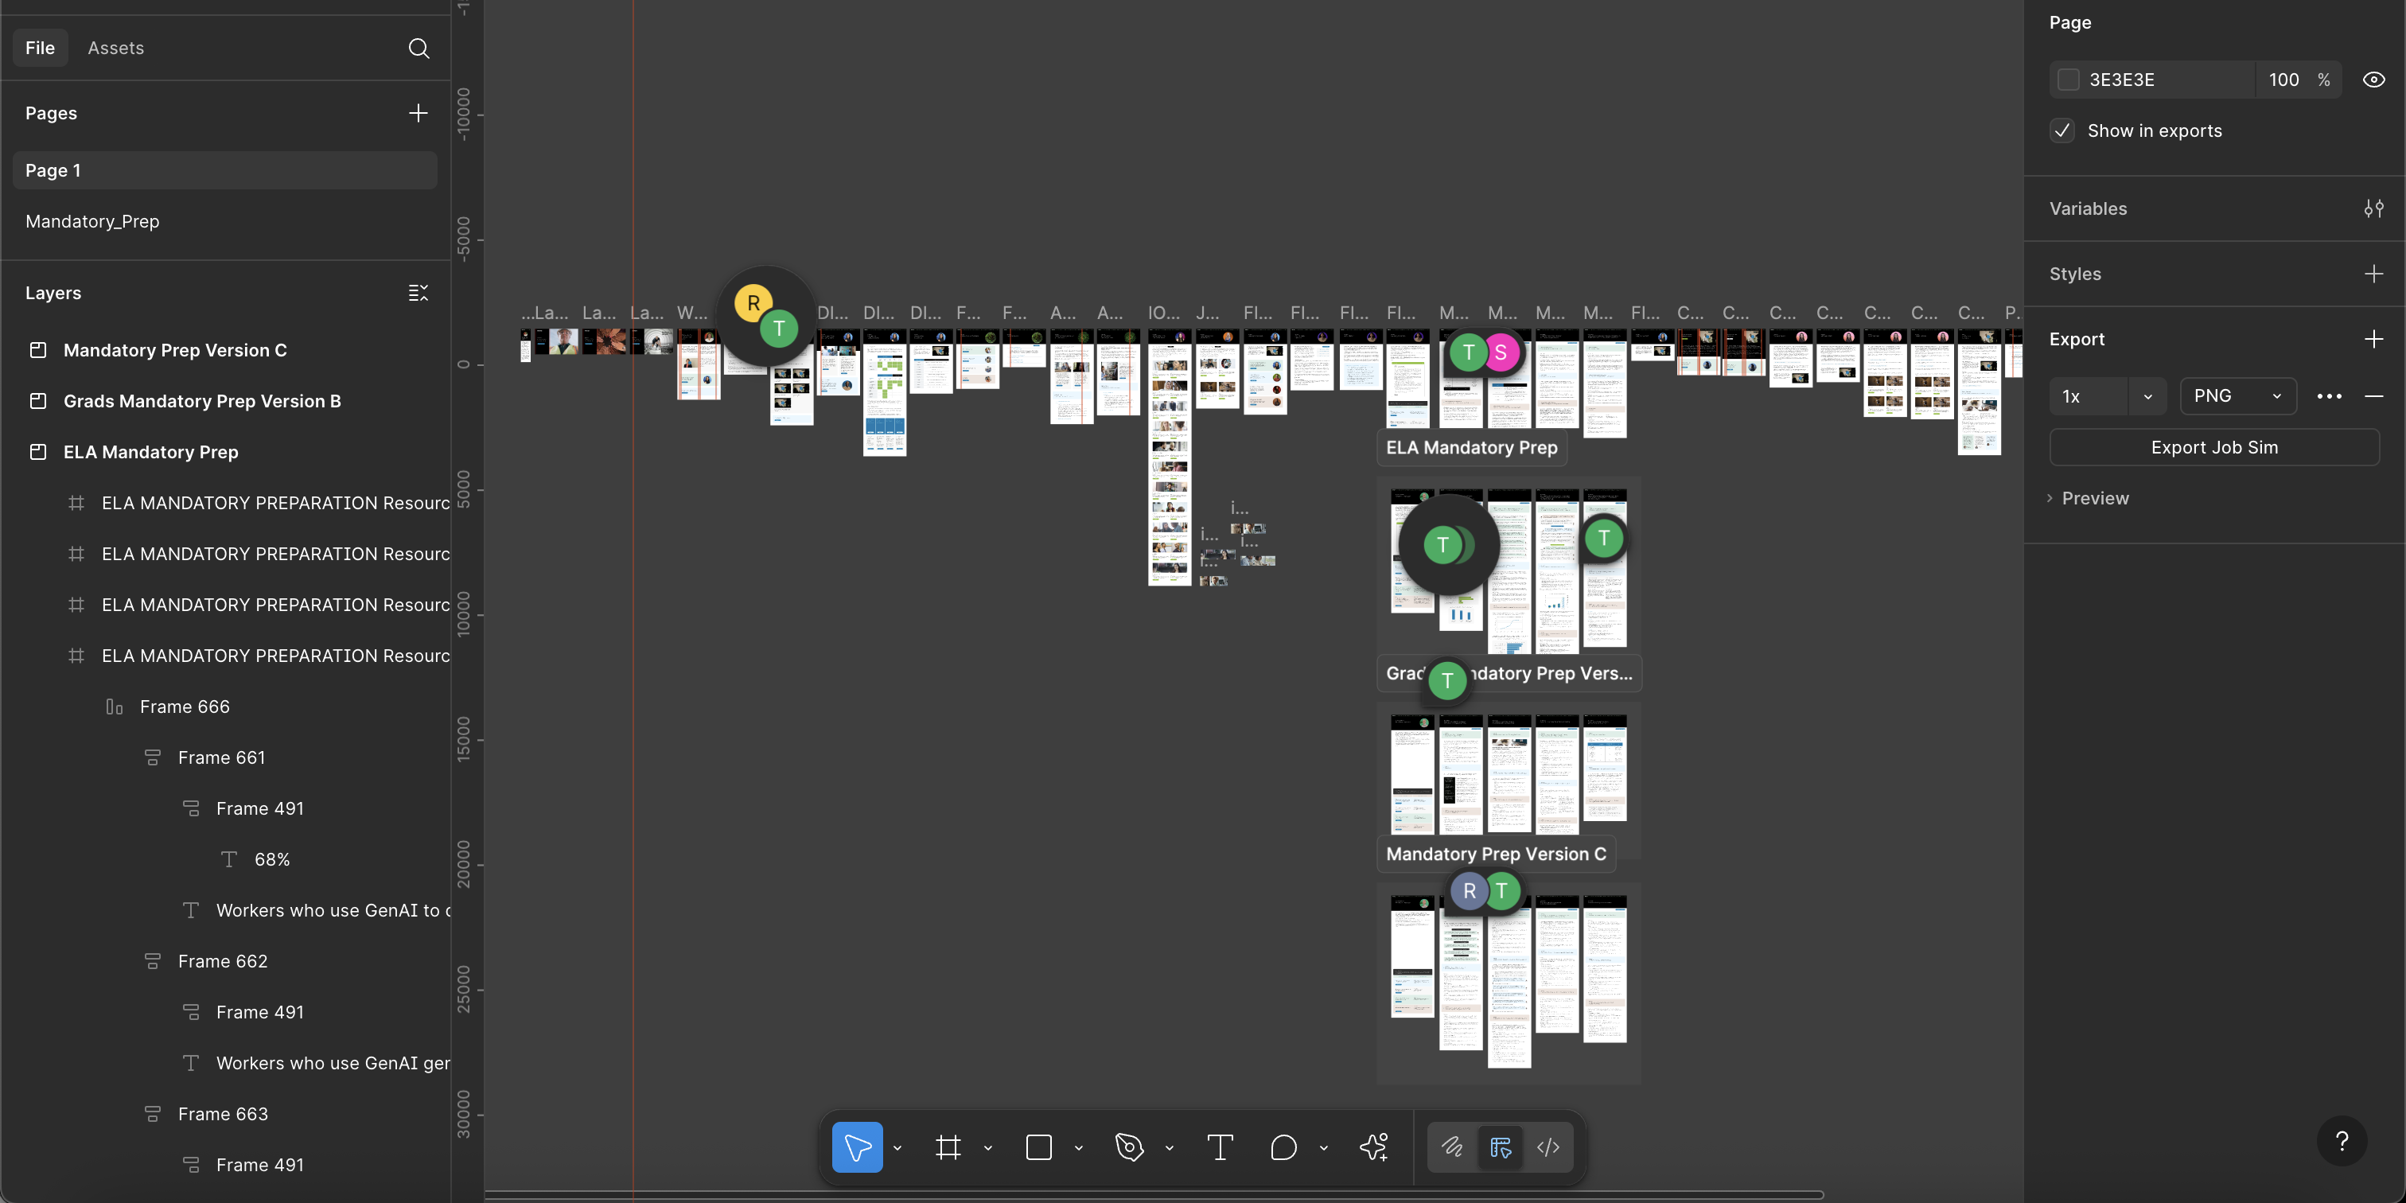Add a new page with plus button
2406x1203 pixels.
418,113
